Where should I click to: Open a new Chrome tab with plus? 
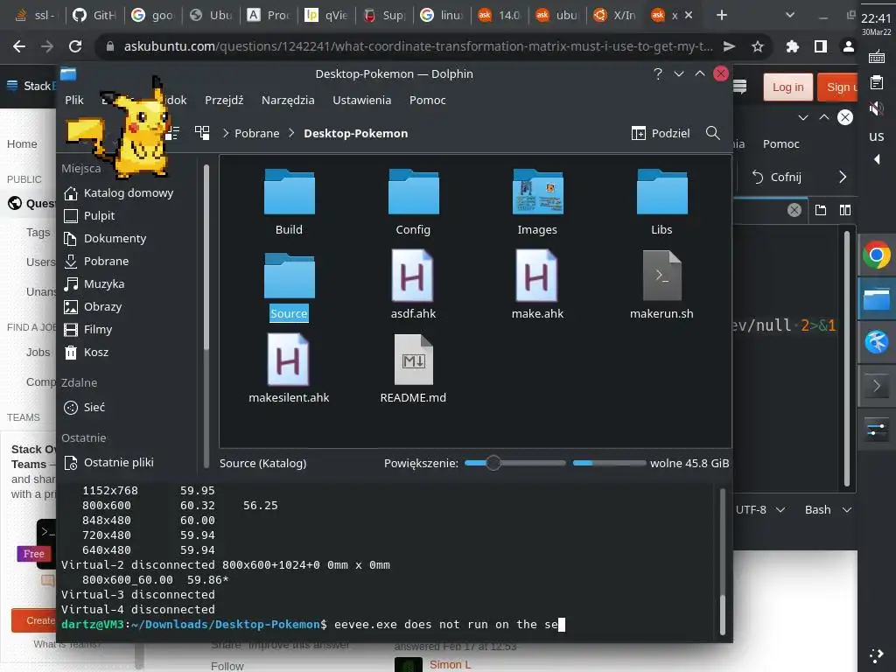(x=722, y=15)
